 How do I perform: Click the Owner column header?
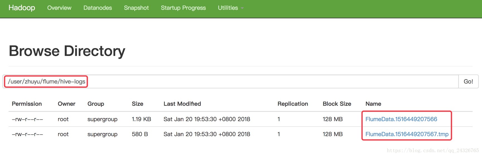point(66,104)
